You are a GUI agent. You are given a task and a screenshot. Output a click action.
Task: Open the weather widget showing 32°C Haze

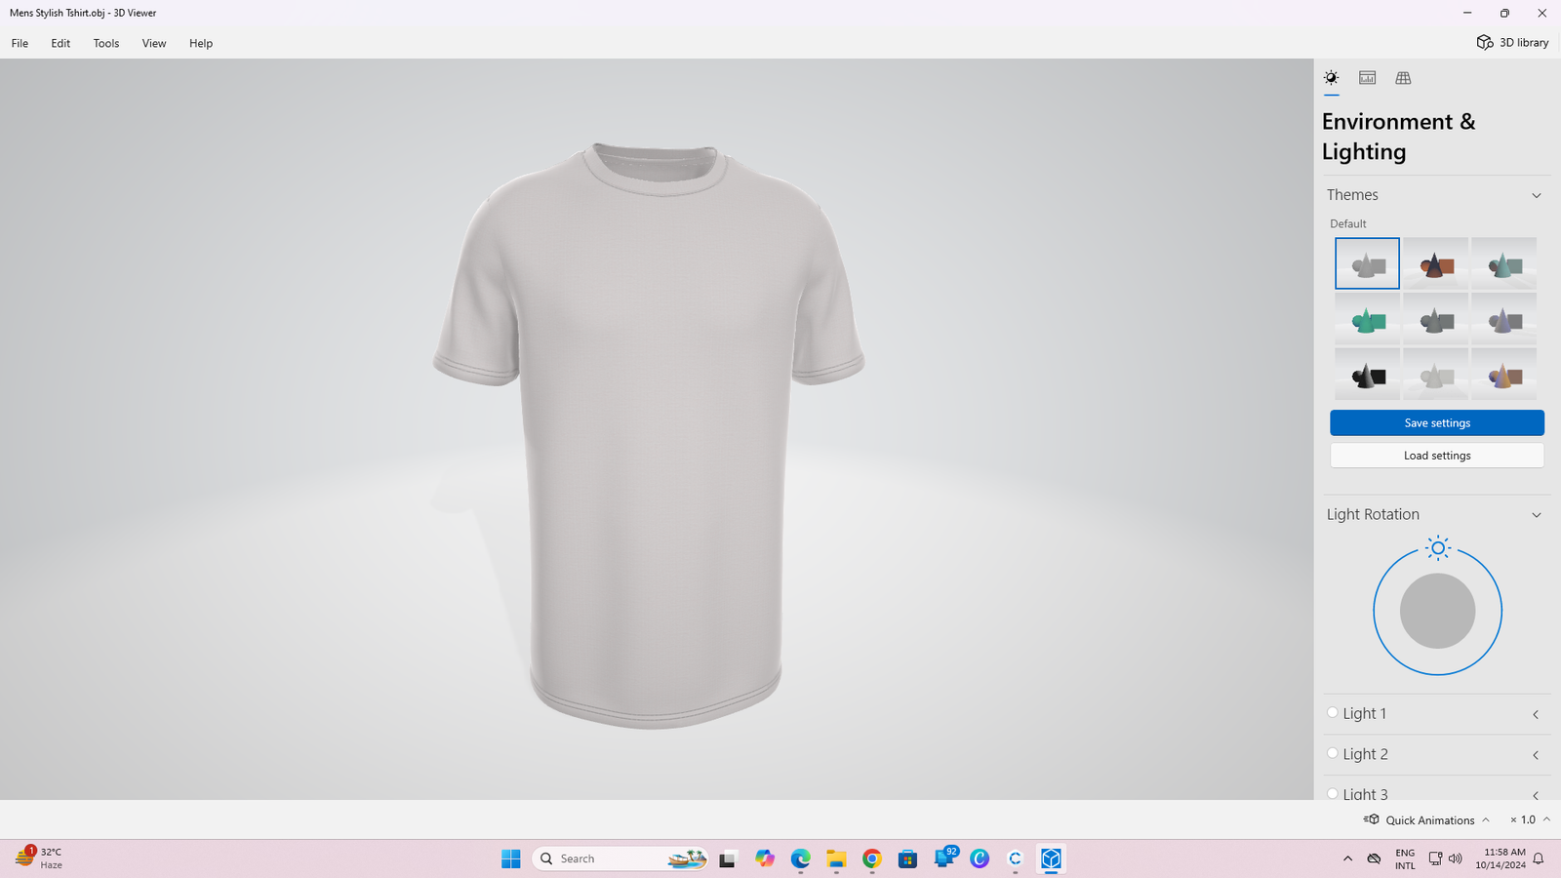click(x=39, y=858)
